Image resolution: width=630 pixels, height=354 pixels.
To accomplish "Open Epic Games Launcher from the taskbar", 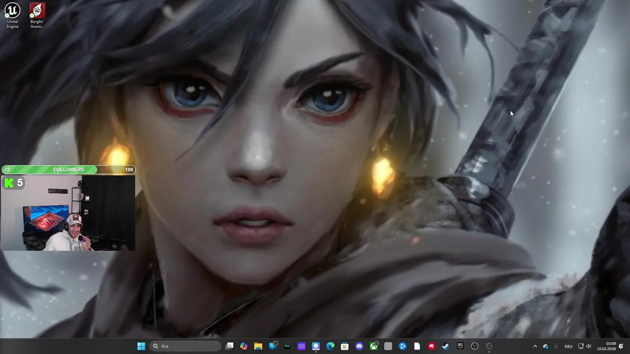I will [x=460, y=346].
